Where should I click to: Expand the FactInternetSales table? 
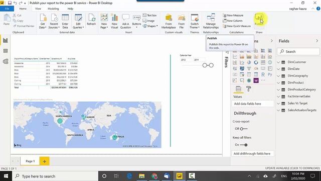[x=278, y=97]
